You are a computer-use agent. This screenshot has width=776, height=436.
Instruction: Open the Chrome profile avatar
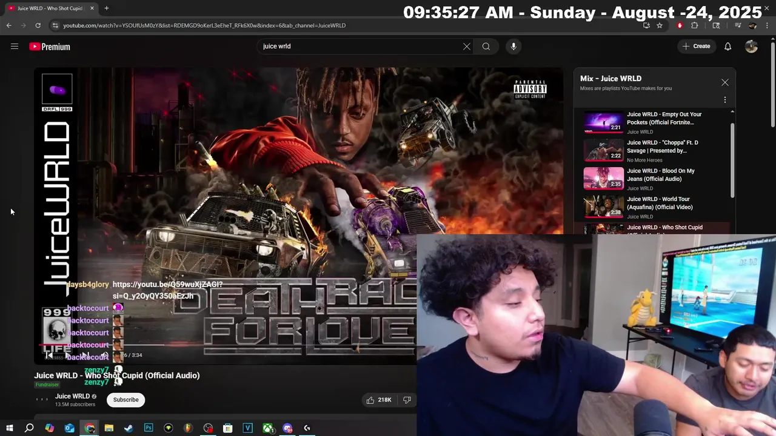(x=752, y=25)
